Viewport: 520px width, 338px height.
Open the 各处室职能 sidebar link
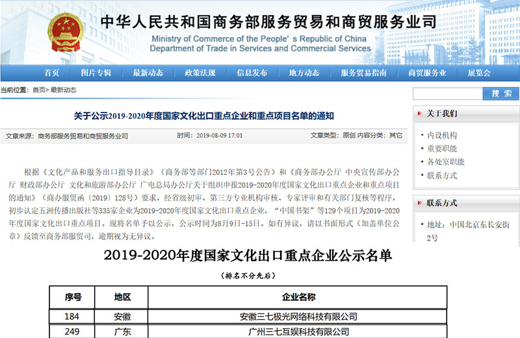(445, 162)
